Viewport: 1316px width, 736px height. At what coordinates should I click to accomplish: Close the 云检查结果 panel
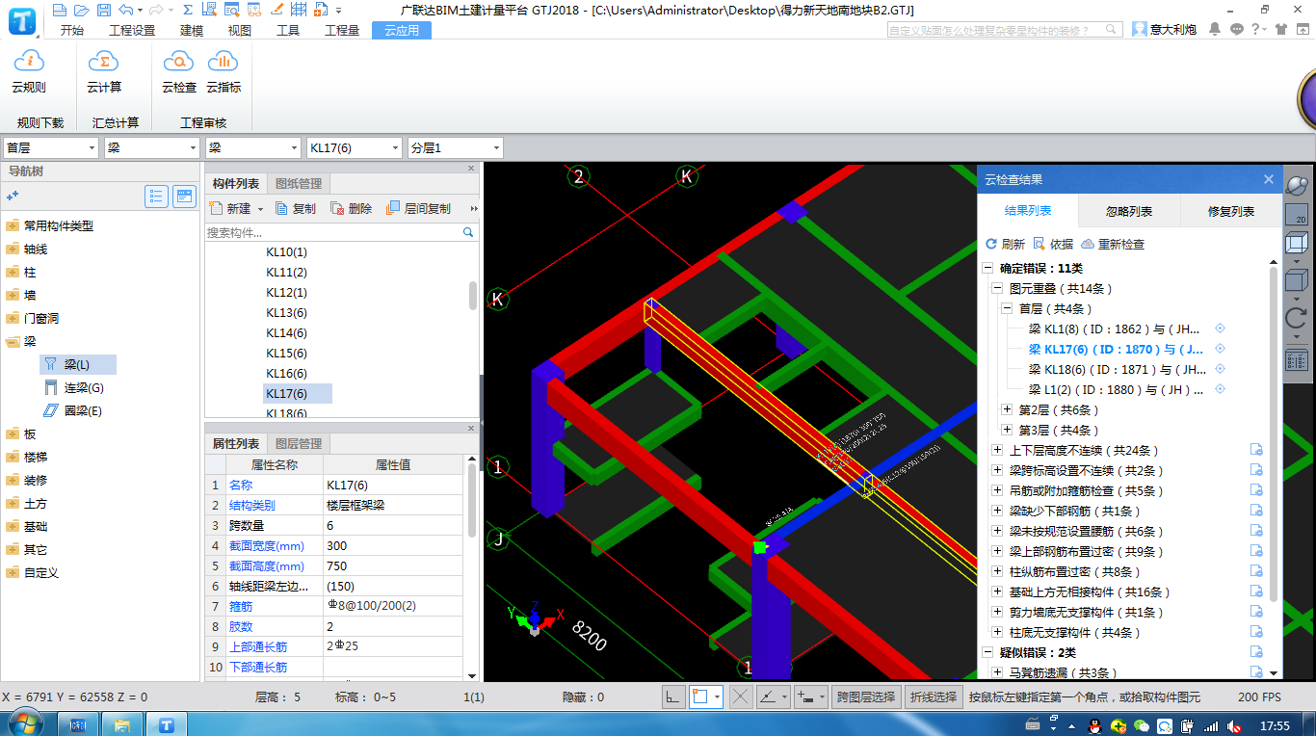point(1269,179)
